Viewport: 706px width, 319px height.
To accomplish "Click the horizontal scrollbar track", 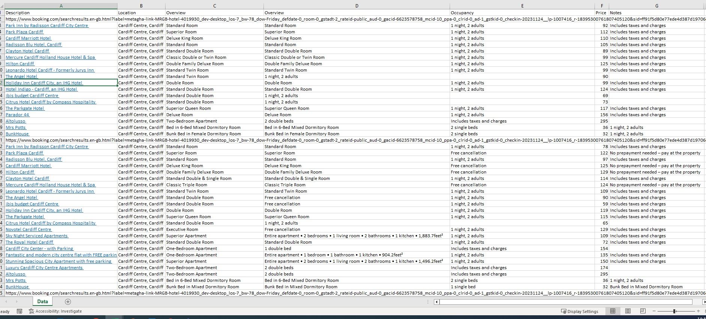I will point(566,302).
